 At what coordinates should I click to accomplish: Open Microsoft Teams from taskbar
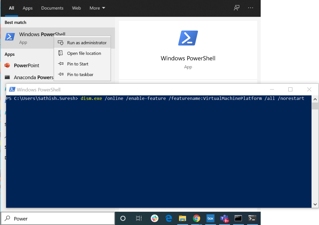(x=224, y=219)
